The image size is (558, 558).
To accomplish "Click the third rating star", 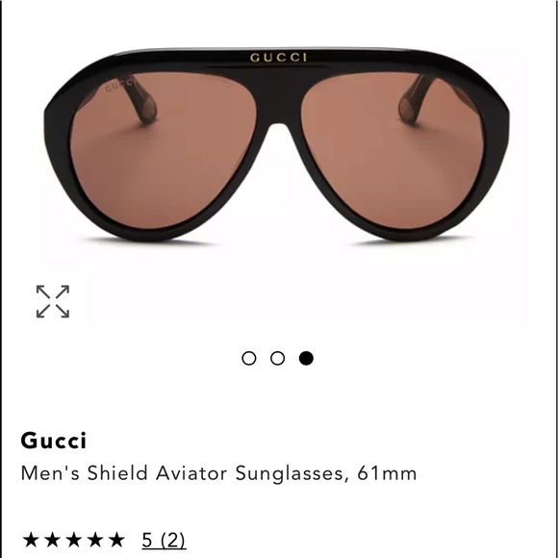I will (74, 540).
